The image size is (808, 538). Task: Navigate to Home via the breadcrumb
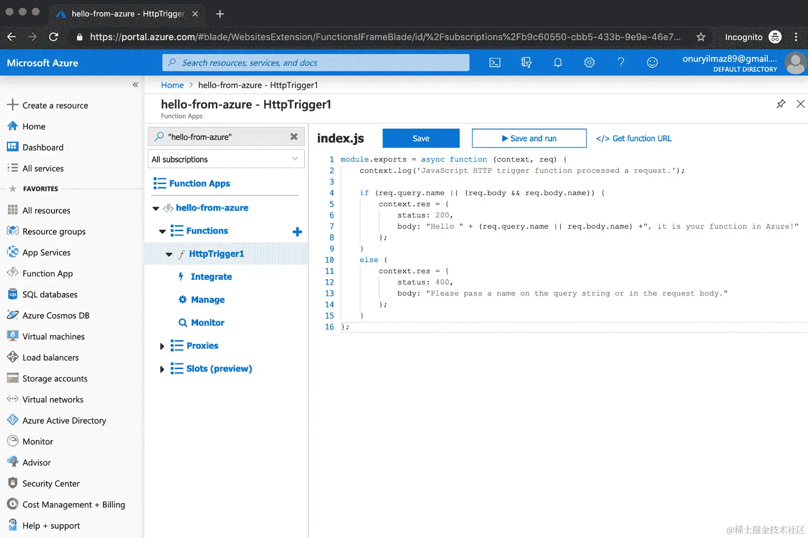coord(172,85)
